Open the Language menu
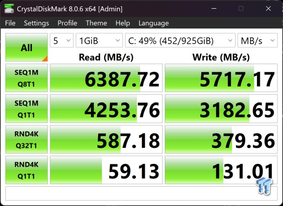 (x=154, y=23)
